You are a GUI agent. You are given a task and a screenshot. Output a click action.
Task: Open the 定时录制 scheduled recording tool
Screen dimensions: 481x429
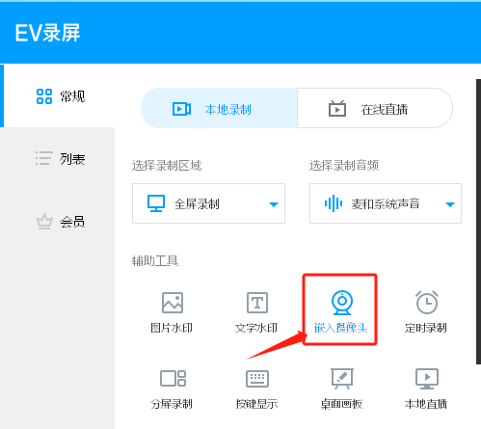[x=426, y=311]
